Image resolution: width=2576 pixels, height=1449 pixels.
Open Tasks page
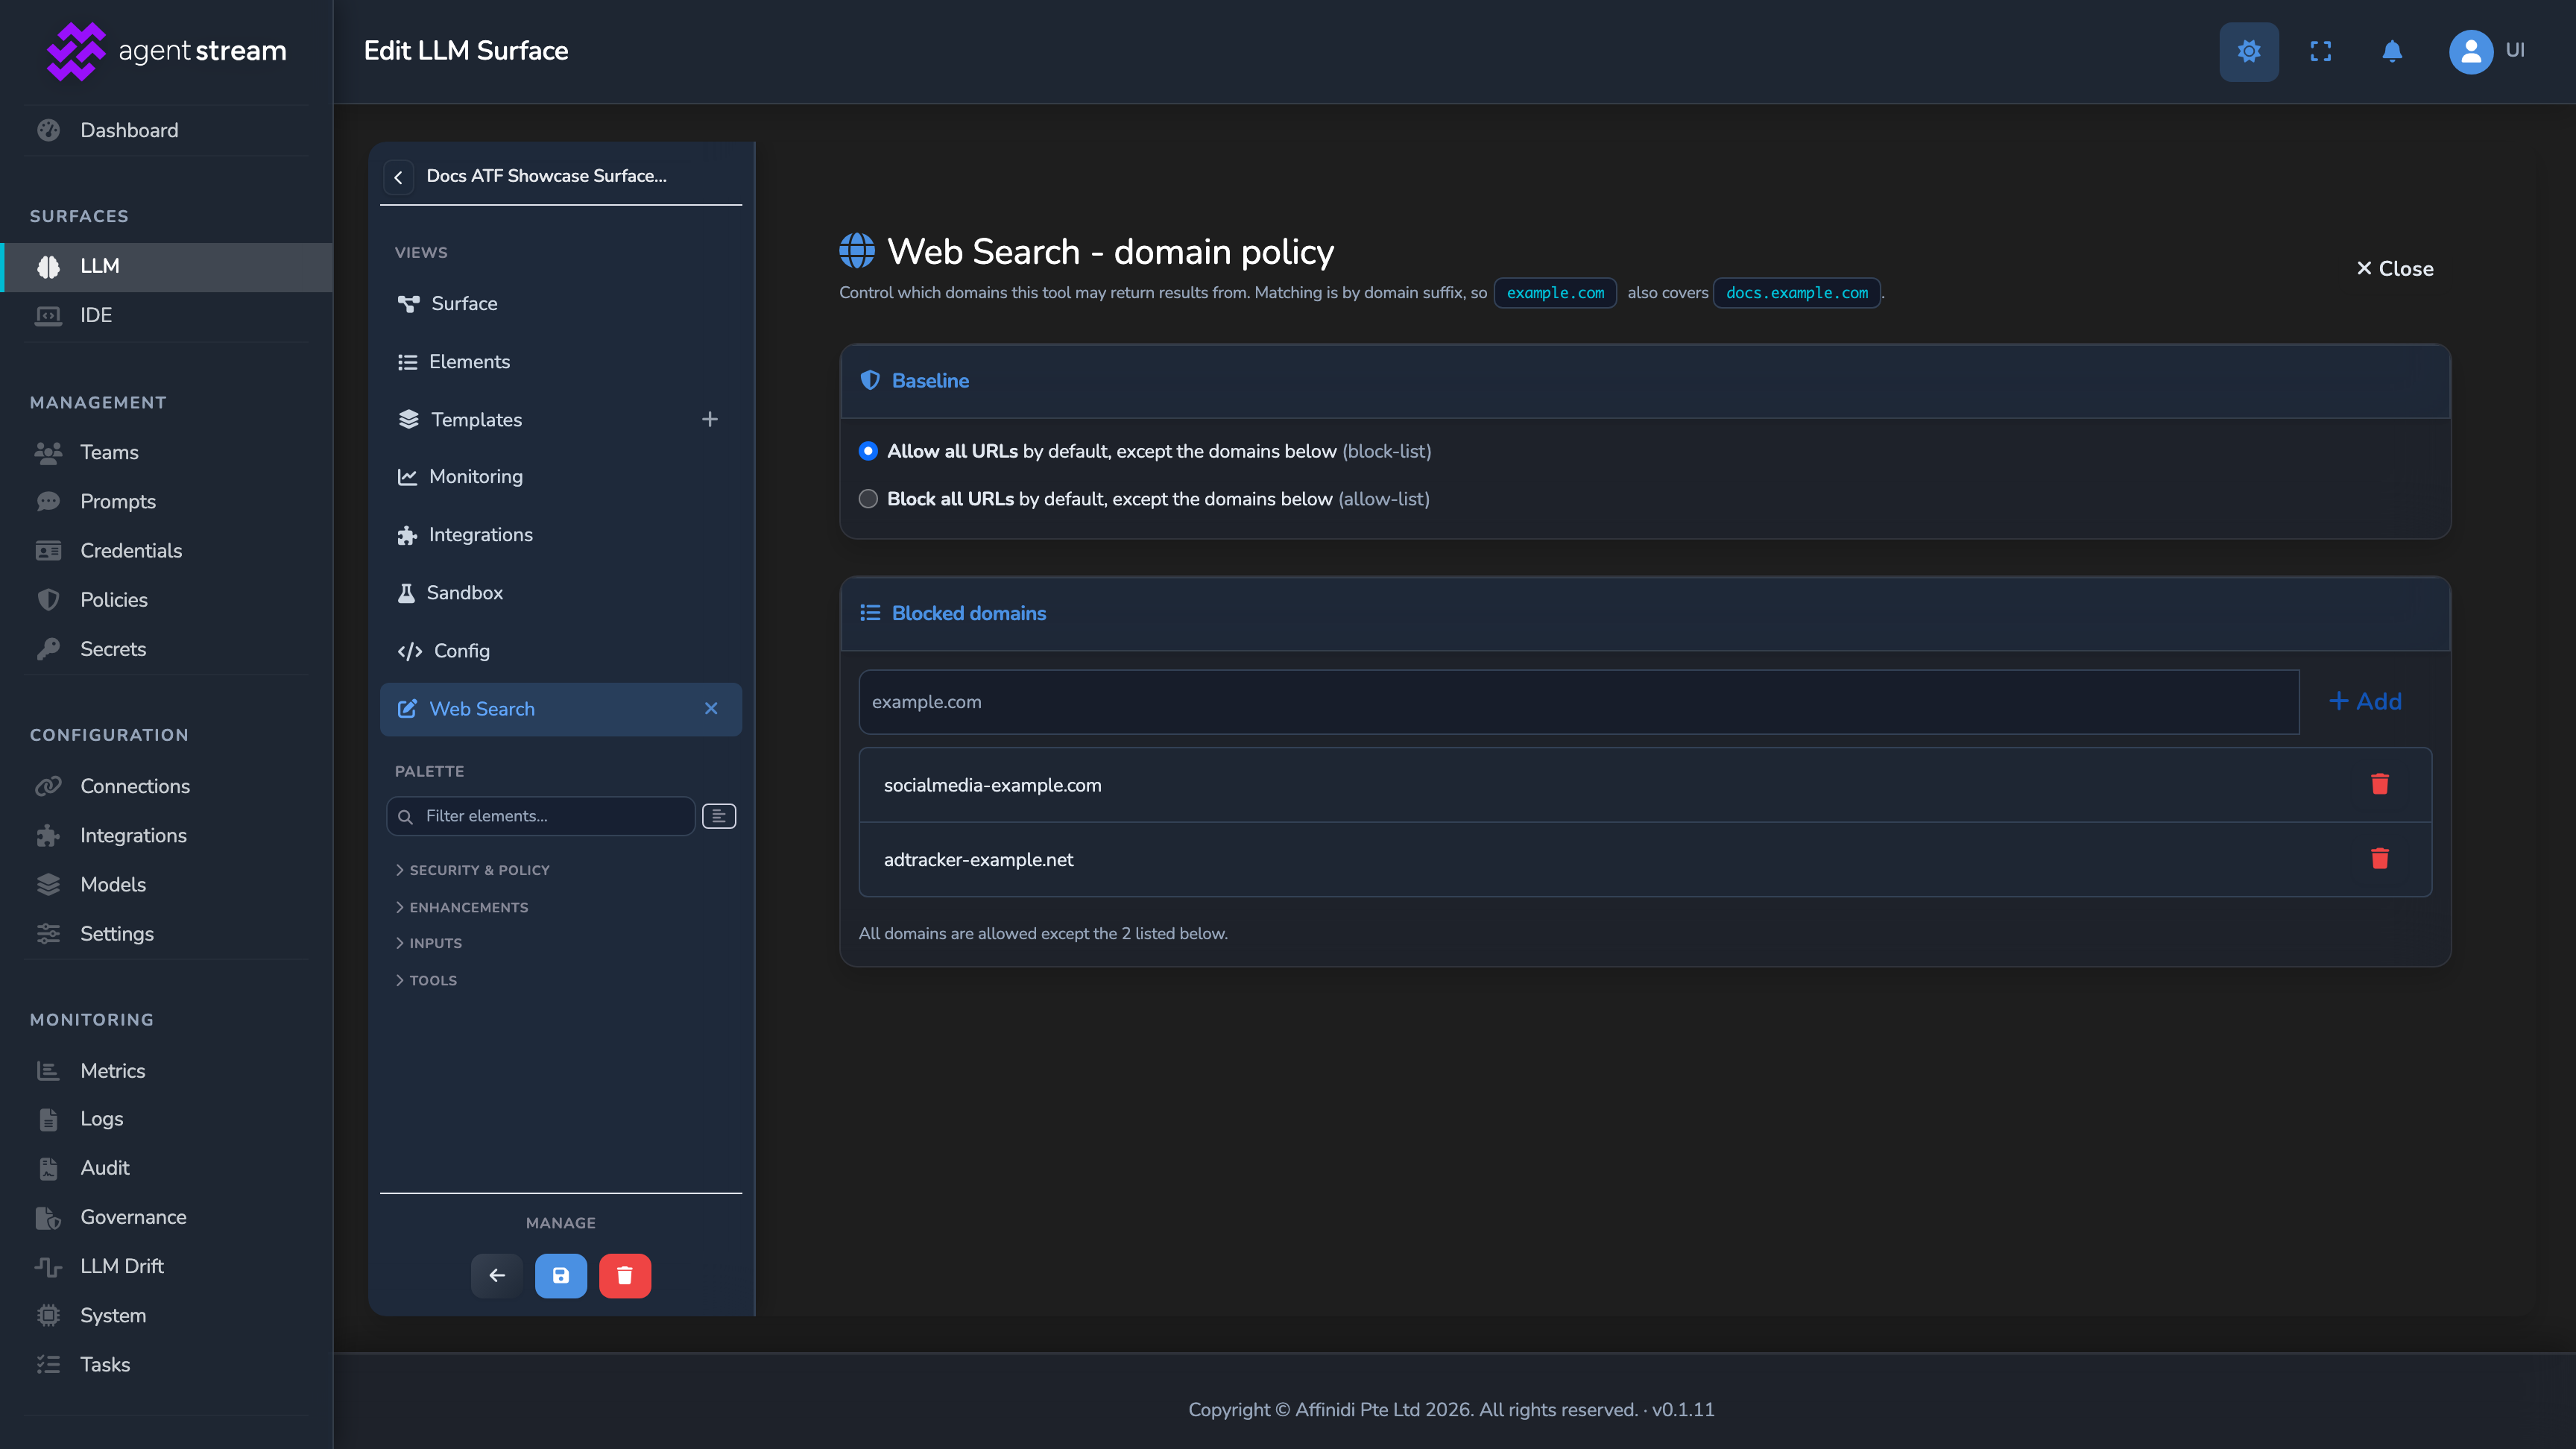[x=166, y=1364]
